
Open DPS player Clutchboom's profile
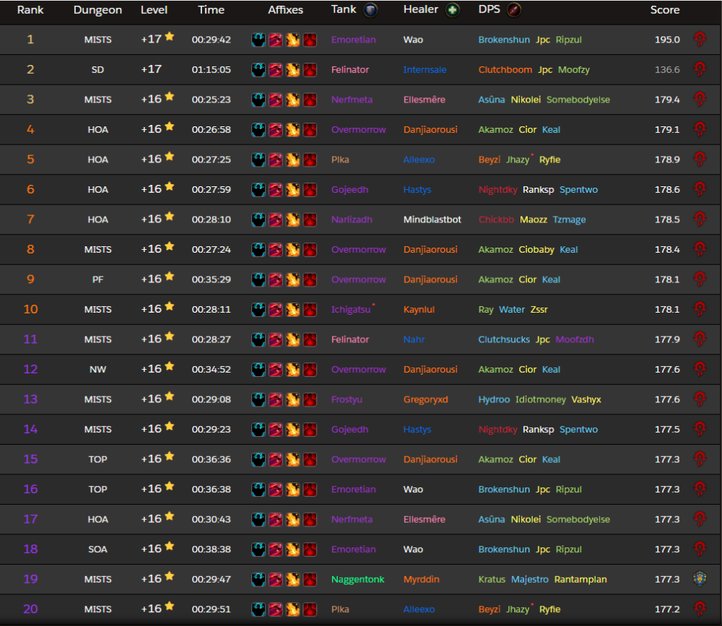pos(505,69)
